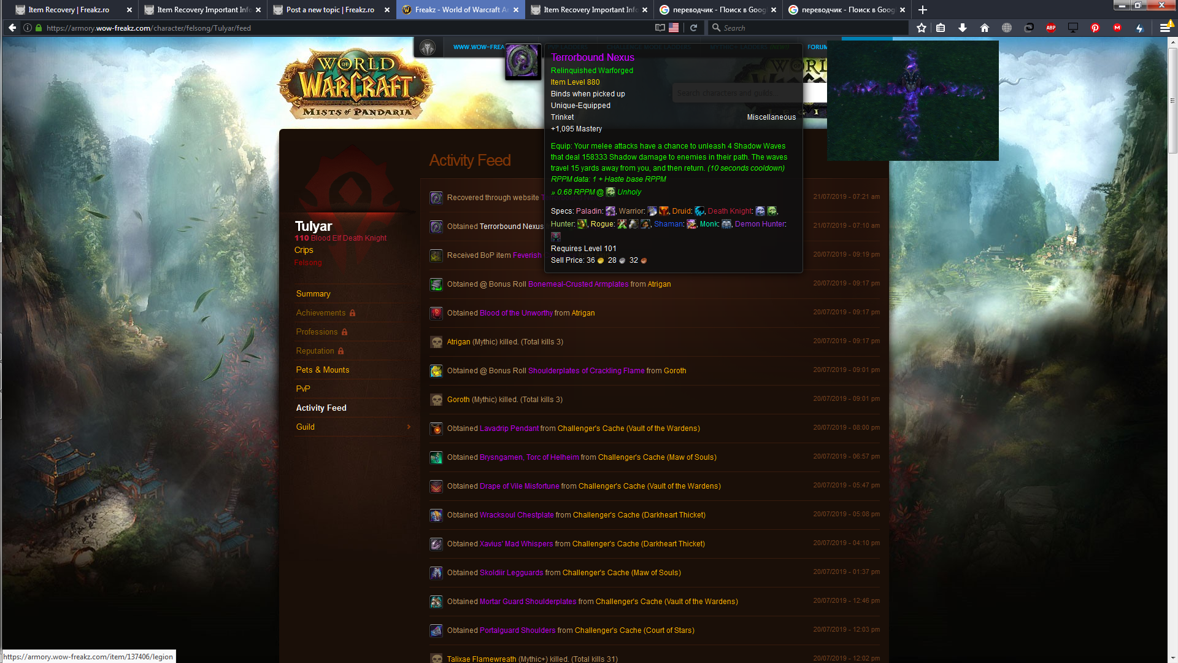Switch to Post a new topic tab

tap(330, 10)
